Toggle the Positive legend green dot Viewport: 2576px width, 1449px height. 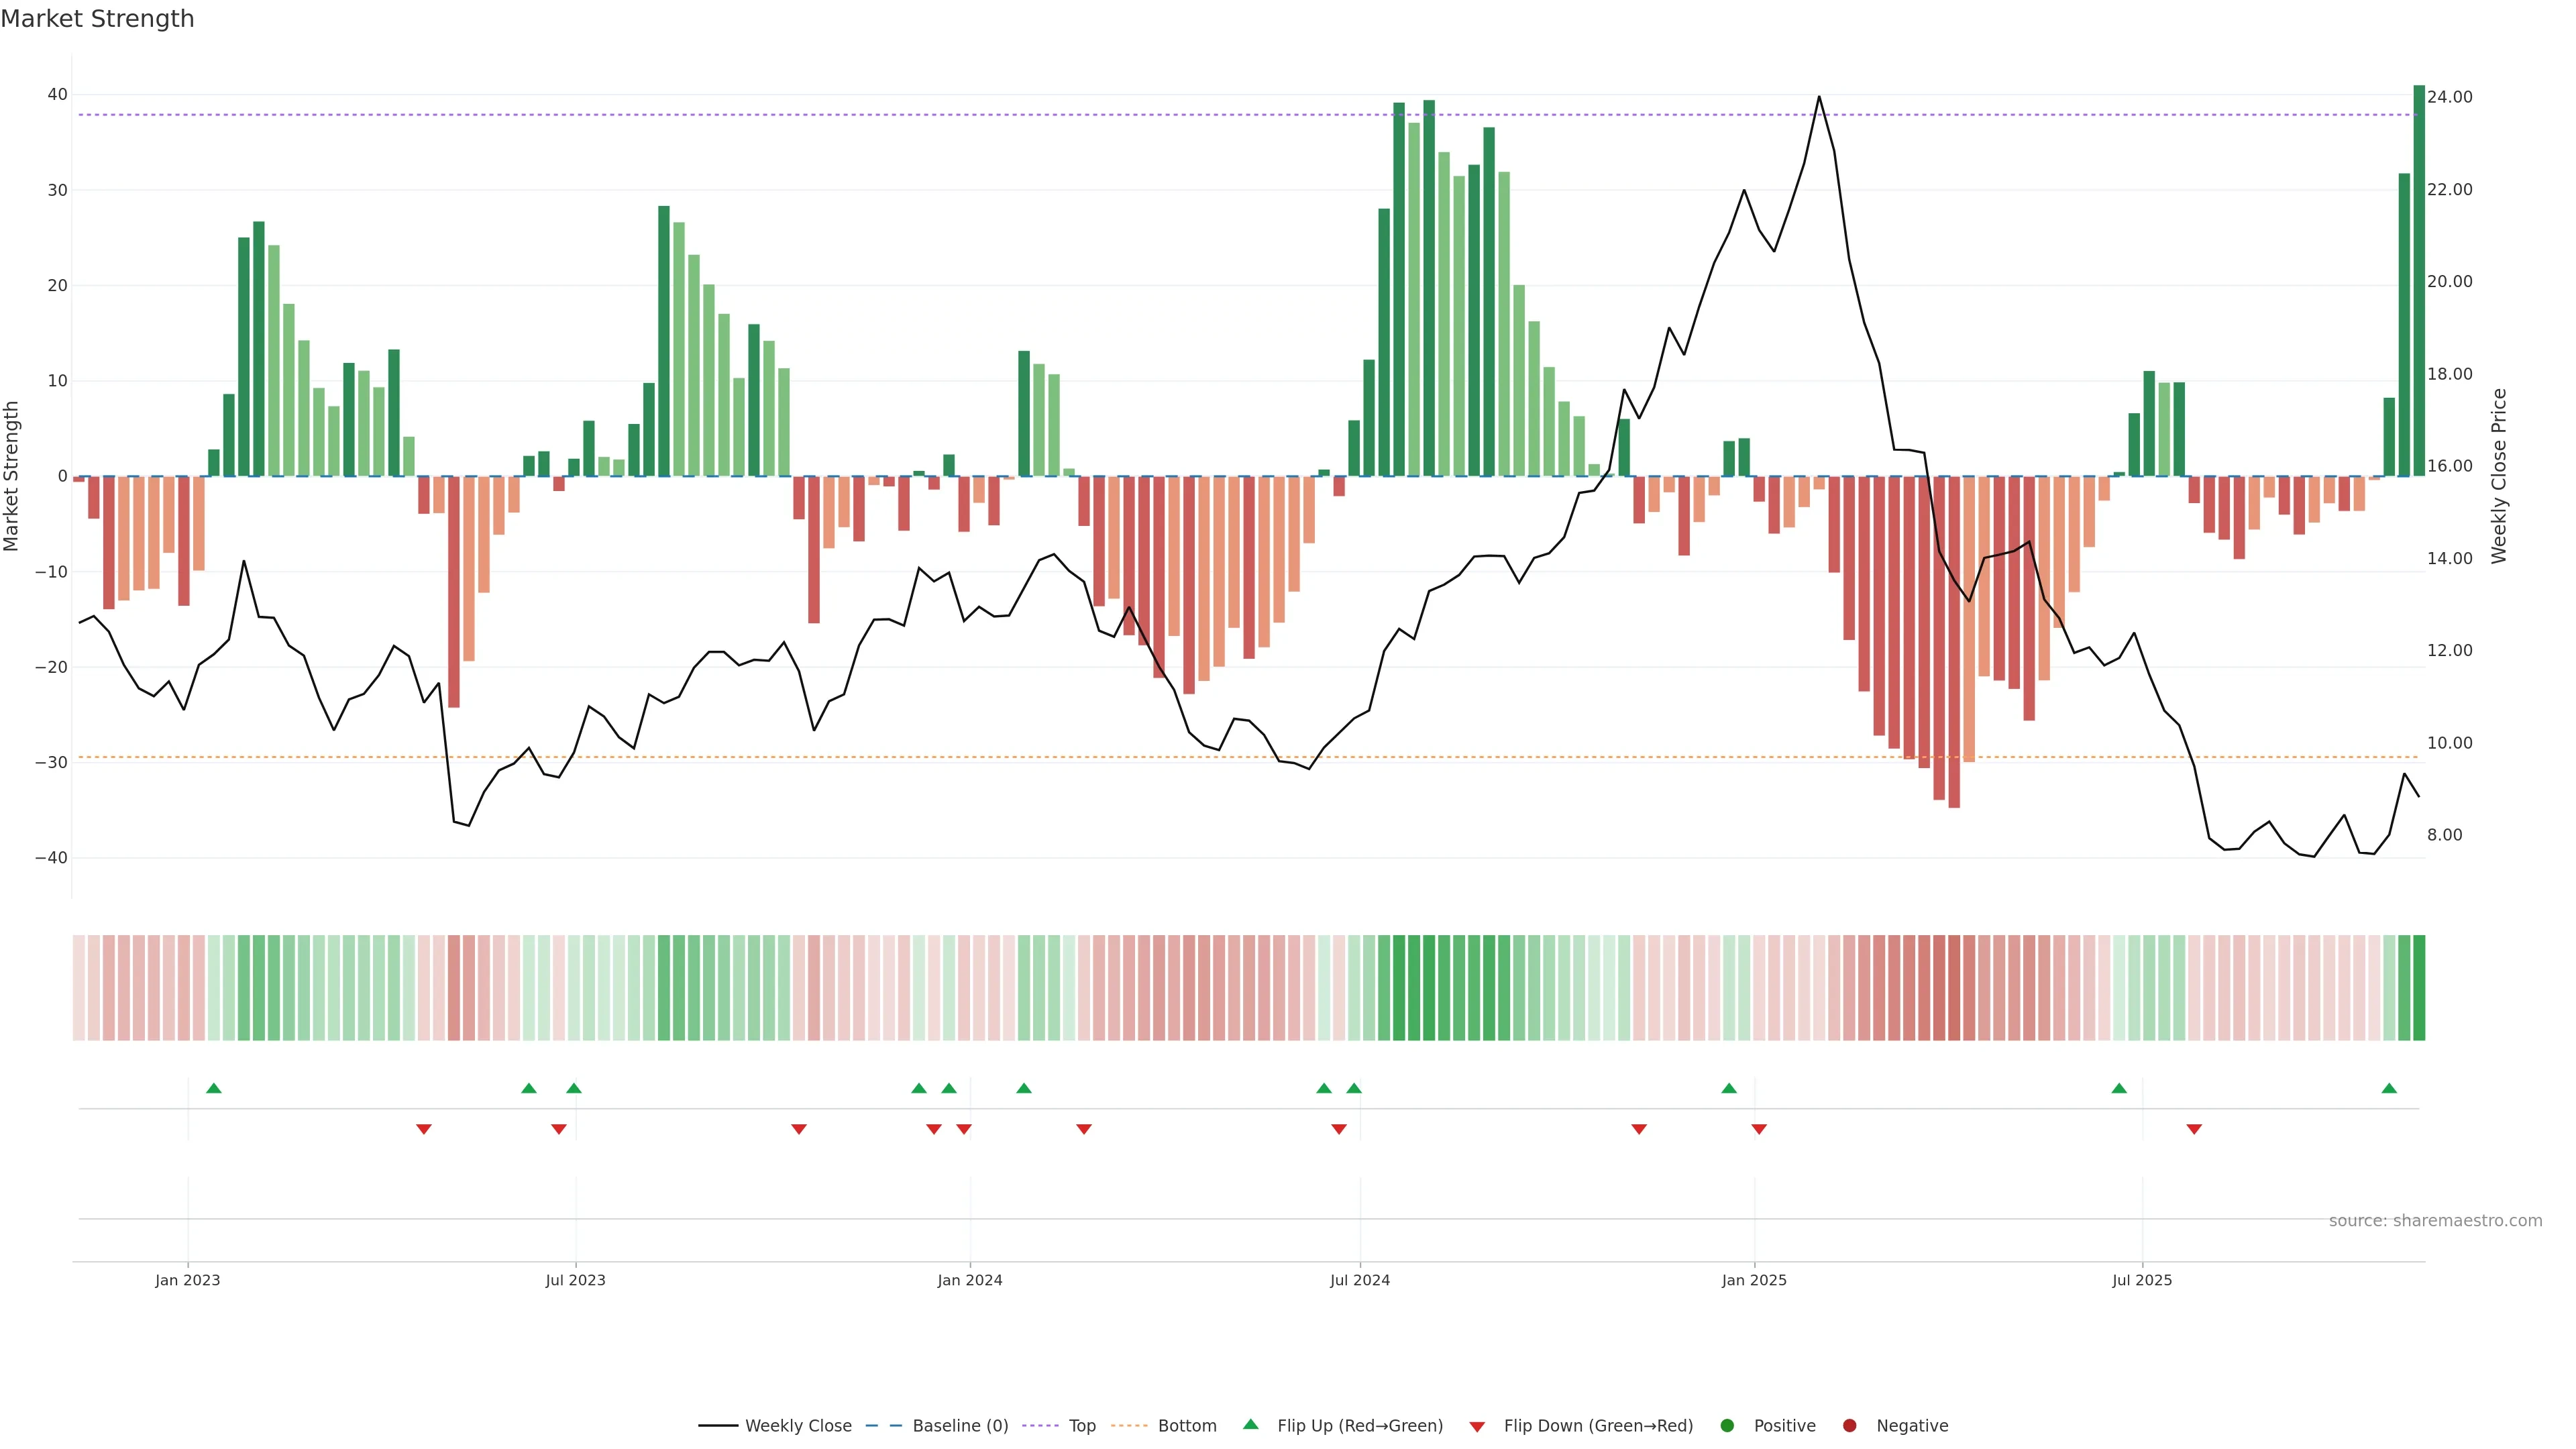tap(1727, 1426)
